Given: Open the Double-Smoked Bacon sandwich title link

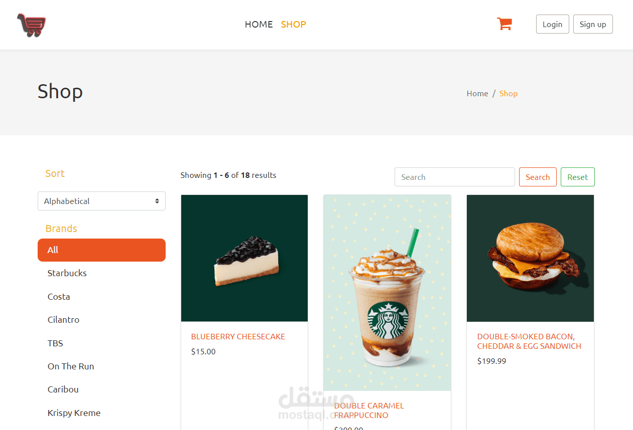Looking at the screenshot, I should tap(529, 341).
